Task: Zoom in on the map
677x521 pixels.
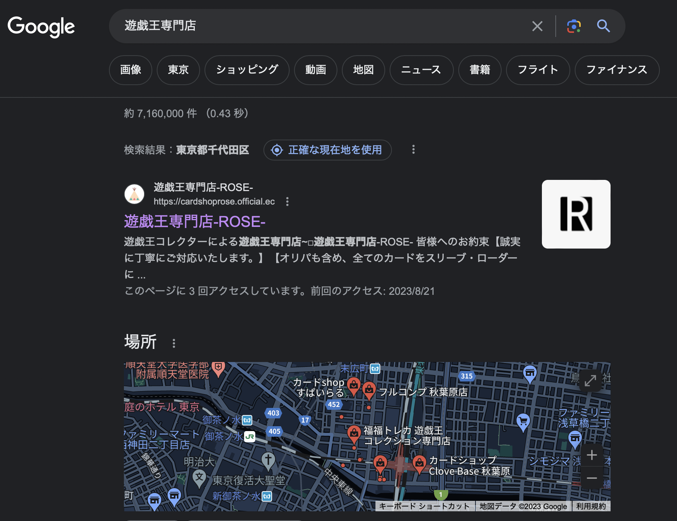Action: [592, 455]
